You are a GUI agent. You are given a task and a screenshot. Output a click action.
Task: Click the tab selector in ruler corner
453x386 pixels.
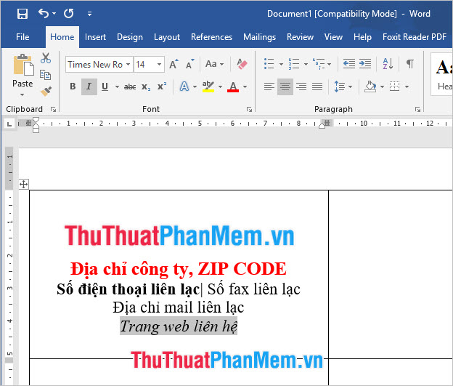coord(9,124)
